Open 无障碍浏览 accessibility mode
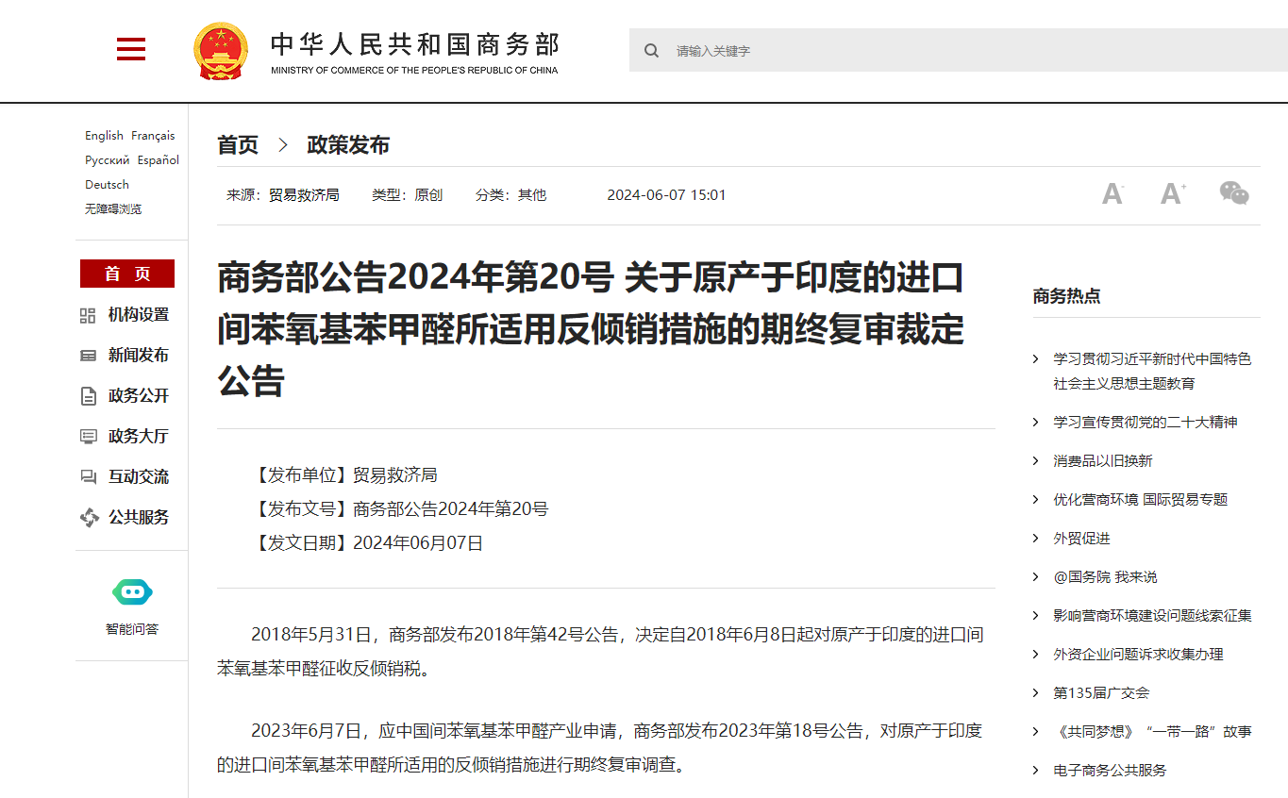 pos(113,209)
